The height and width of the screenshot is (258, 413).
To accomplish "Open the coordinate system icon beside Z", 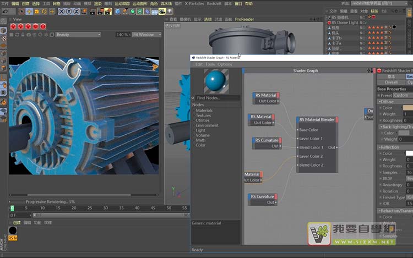I will pyautogui.click(x=84, y=12).
